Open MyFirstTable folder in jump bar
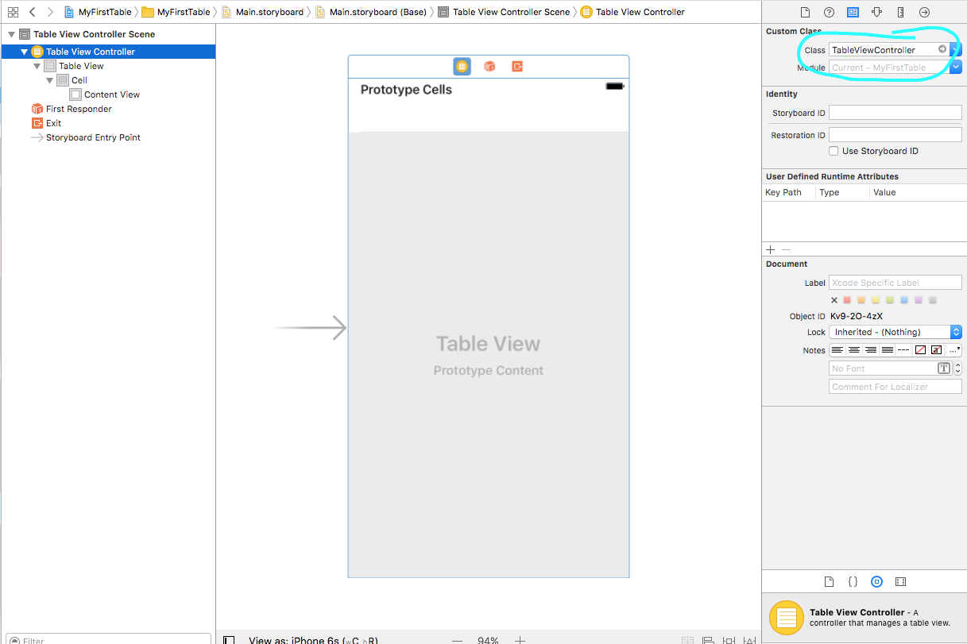The image size is (967, 644). 176,12
